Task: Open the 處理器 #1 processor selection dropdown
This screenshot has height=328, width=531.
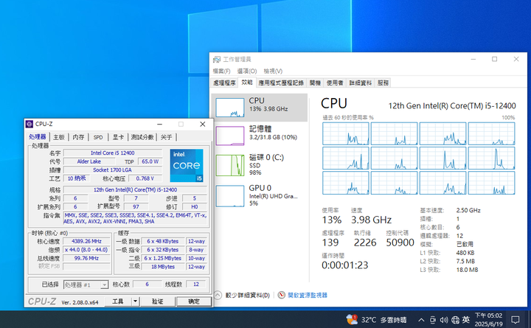Action: tap(86, 285)
